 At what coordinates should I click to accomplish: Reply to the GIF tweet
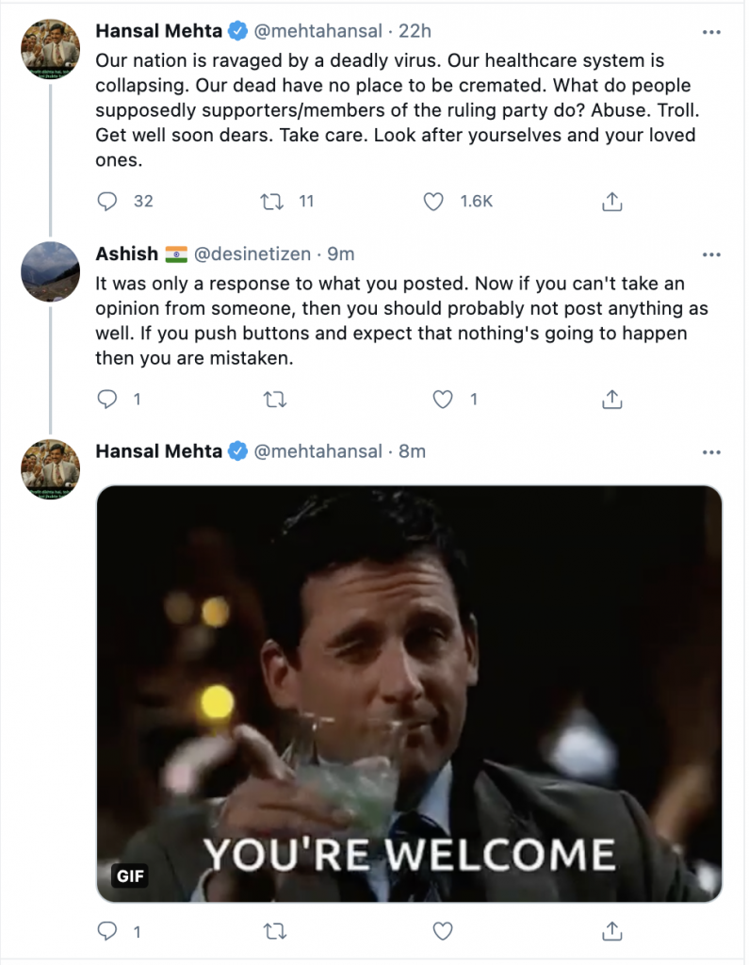tap(108, 932)
